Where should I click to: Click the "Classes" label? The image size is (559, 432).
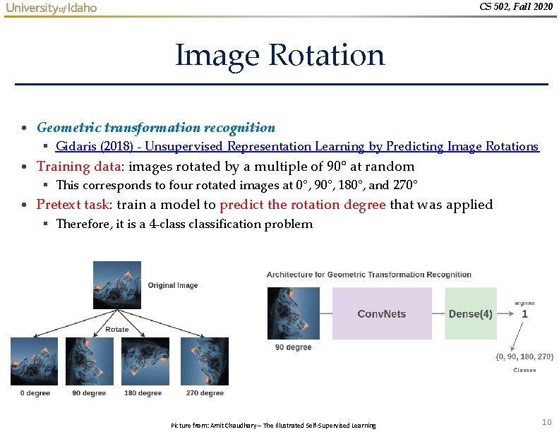pyautogui.click(x=525, y=370)
